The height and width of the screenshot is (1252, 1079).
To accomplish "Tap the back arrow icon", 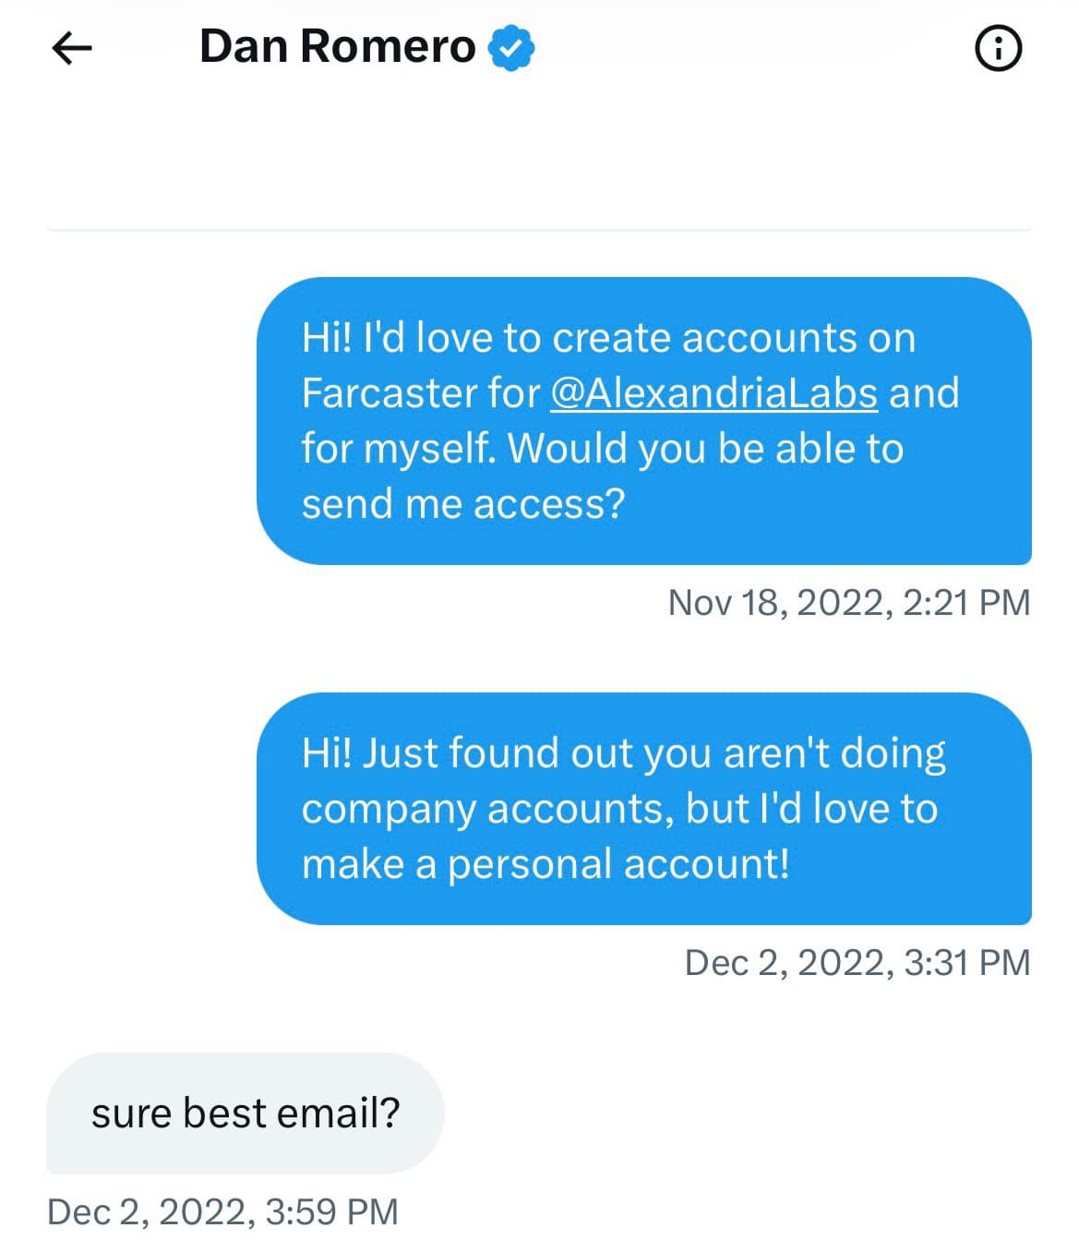I will [x=72, y=48].
